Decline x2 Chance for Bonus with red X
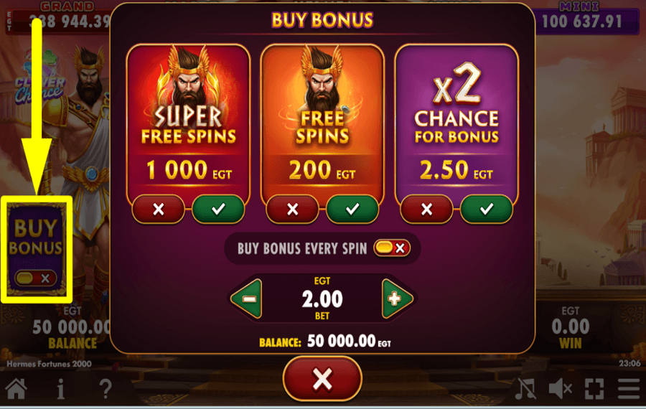 point(427,210)
